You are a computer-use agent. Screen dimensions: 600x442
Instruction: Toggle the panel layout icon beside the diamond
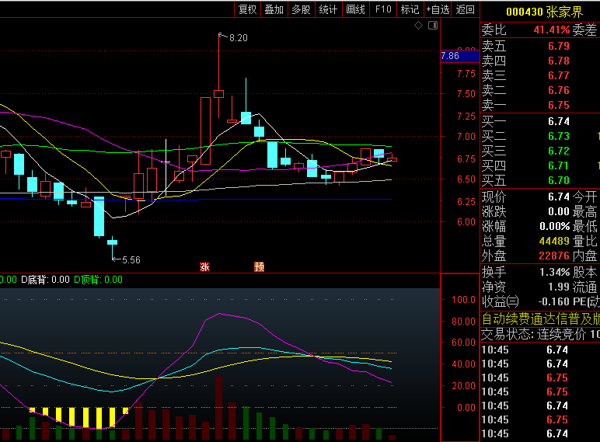[x=431, y=26]
